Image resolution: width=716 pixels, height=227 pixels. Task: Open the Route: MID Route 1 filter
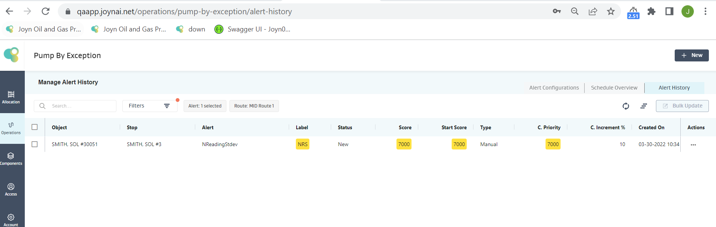[x=254, y=106]
